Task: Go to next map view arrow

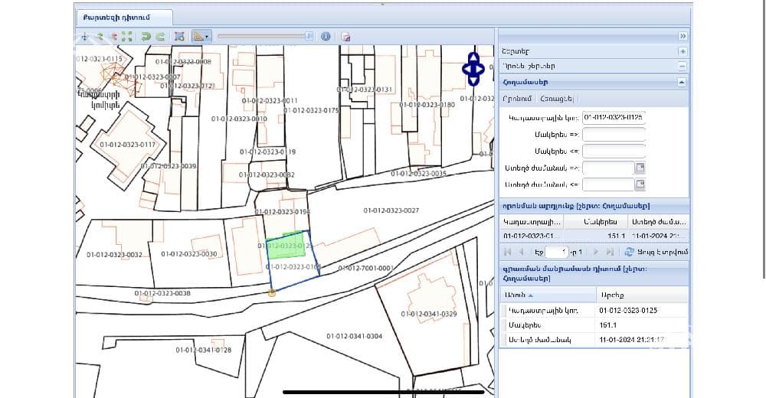Action: click(160, 37)
